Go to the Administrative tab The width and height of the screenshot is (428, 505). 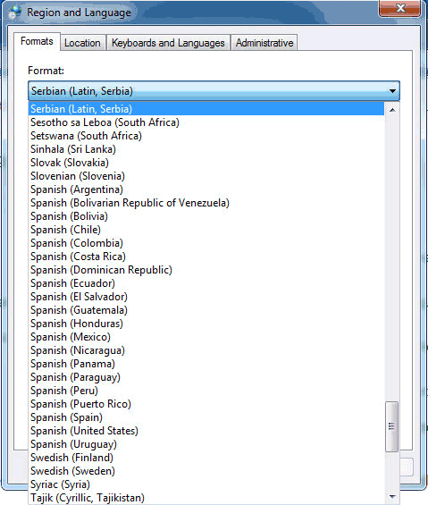point(264,43)
